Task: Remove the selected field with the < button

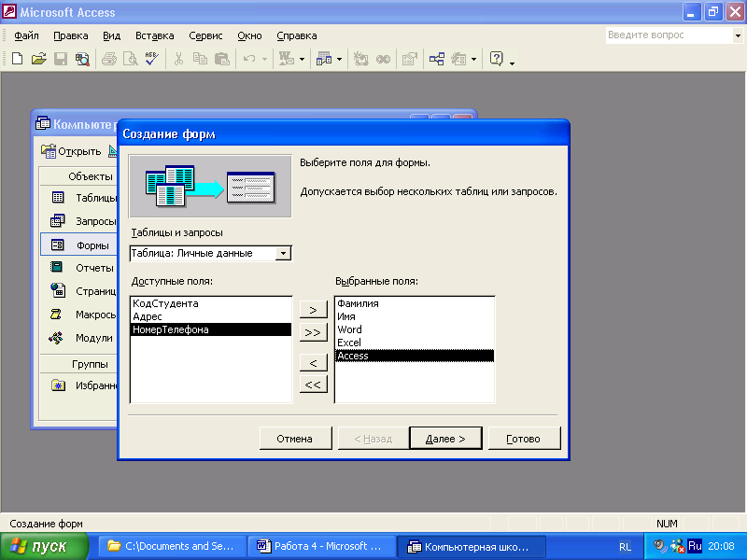Action: [x=313, y=363]
